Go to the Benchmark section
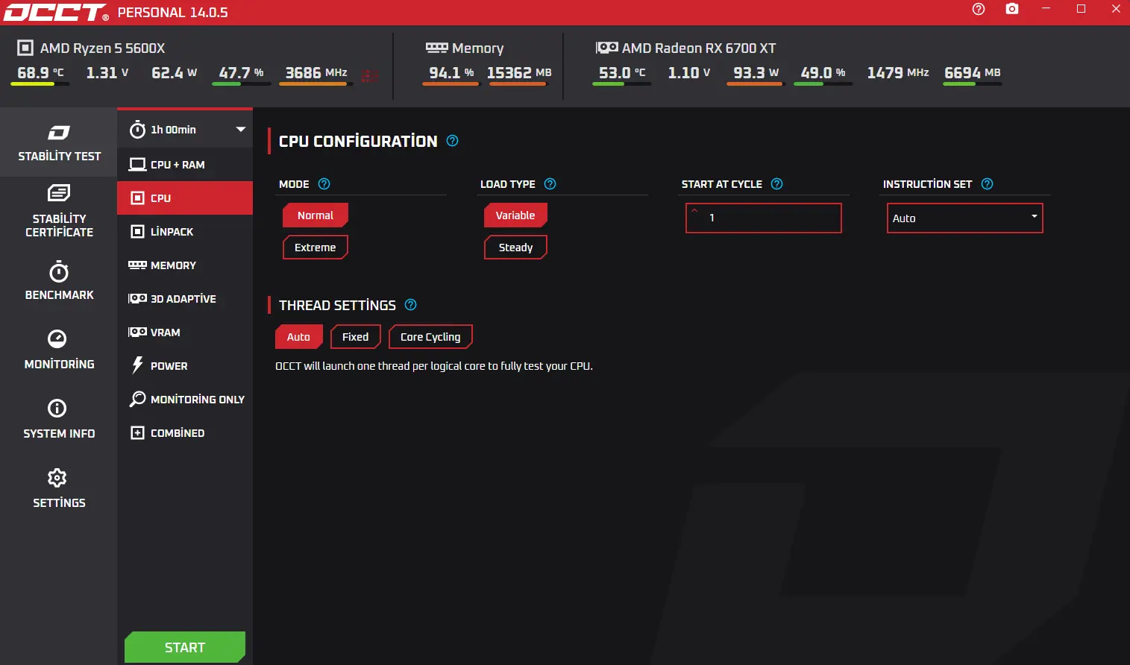Screen dimensions: 1130x665 [x=59, y=280]
